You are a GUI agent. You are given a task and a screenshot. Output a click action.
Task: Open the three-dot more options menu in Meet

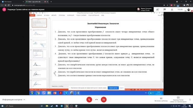coord(190,100)
